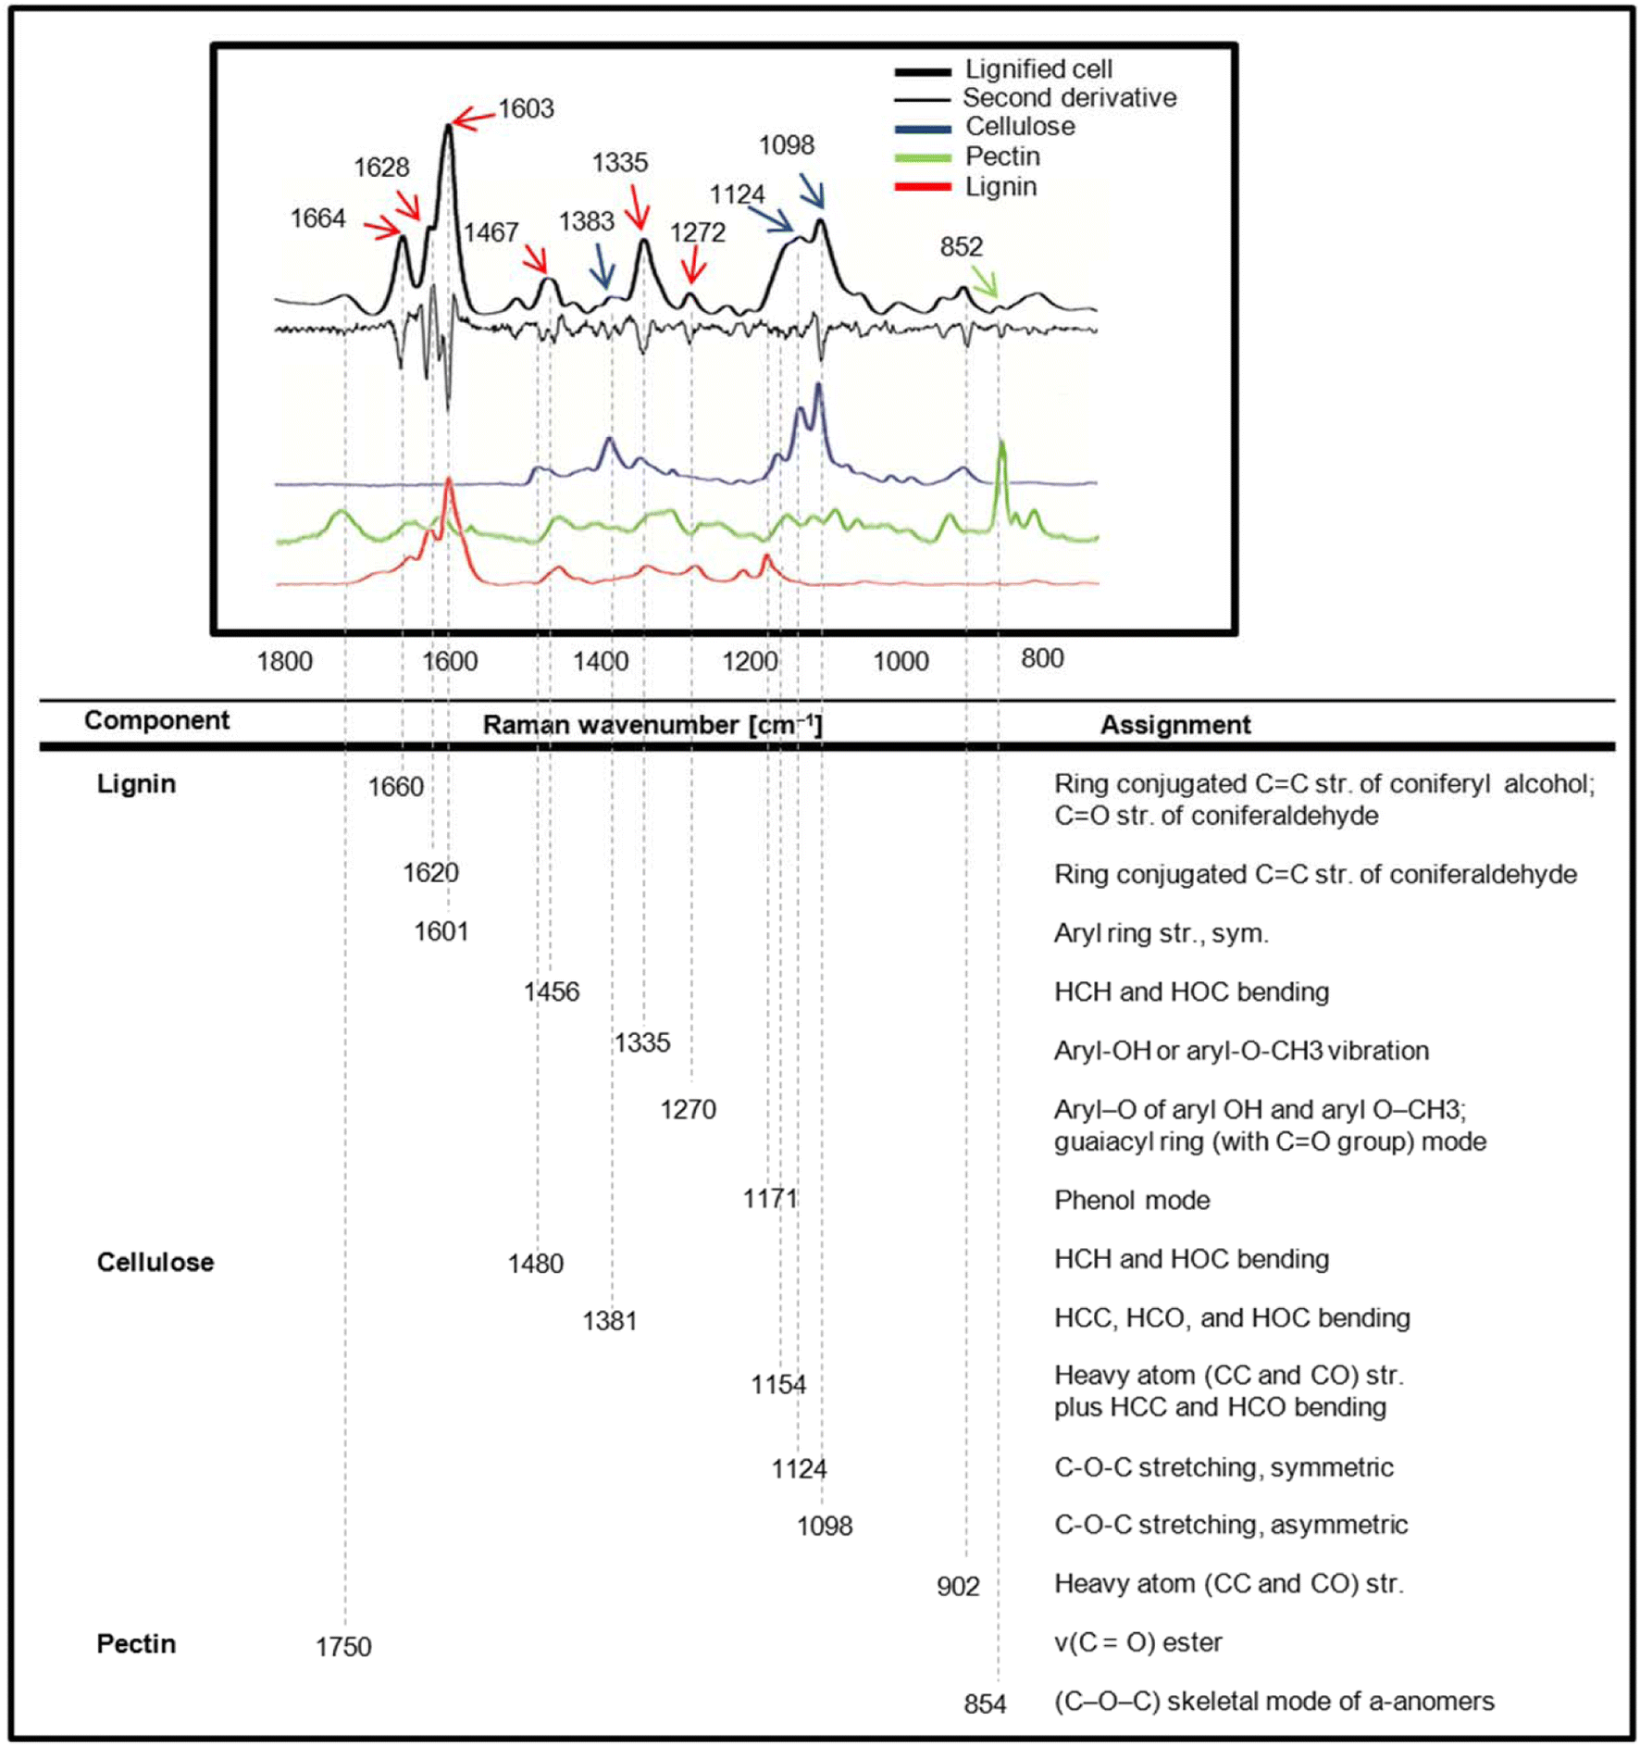The image size is (1640, 1746).
Task: Click the 'Cellulose' component row label in table
Action: click(x=155, y=1263)
